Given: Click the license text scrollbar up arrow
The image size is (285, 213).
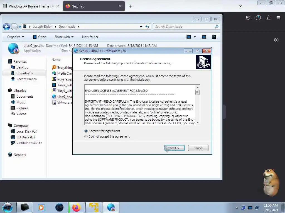Looking at the screenshot, I should [x=197, y=87].
